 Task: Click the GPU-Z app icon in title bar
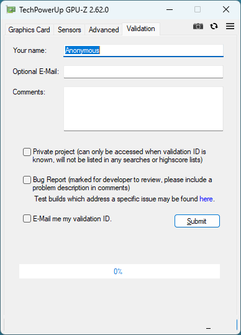(11, 9)
